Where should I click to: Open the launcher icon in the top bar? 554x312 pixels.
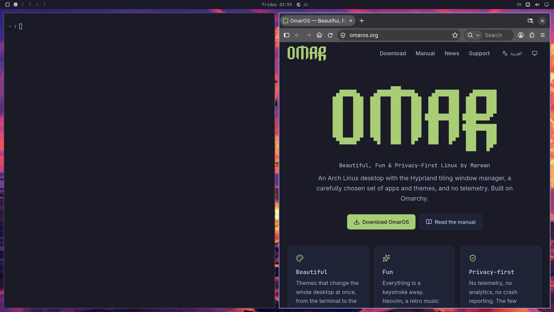(x=7, y=5)
